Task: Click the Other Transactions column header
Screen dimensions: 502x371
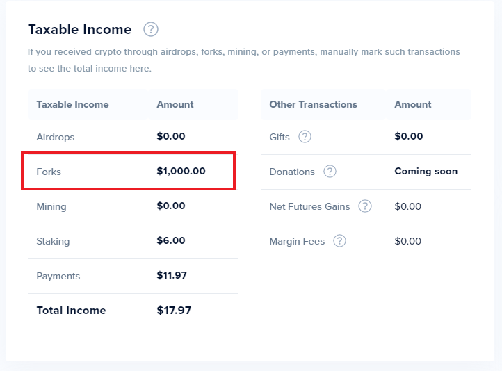Action: tap(313, 104)
